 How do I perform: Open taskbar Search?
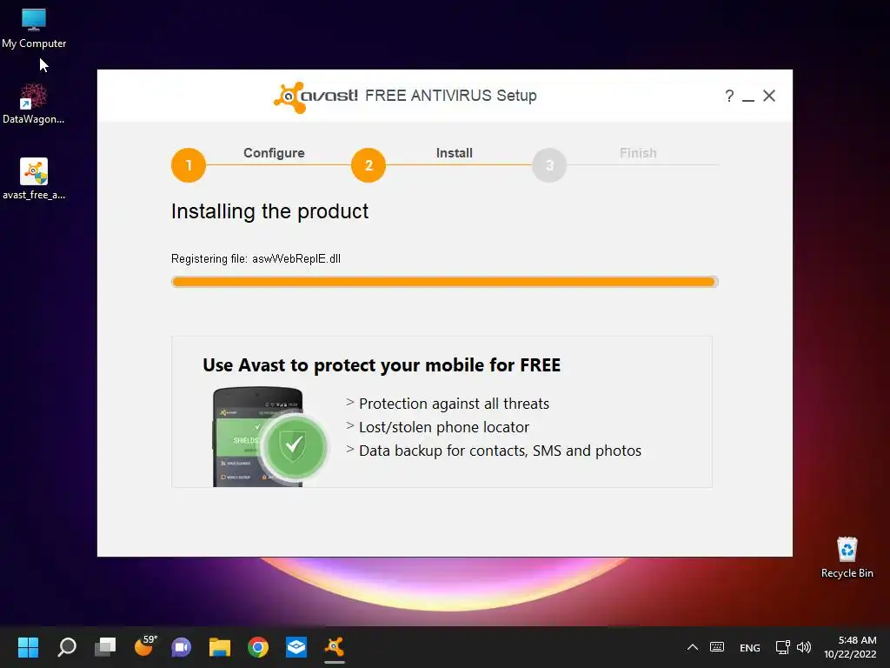(x=67, y=647)
